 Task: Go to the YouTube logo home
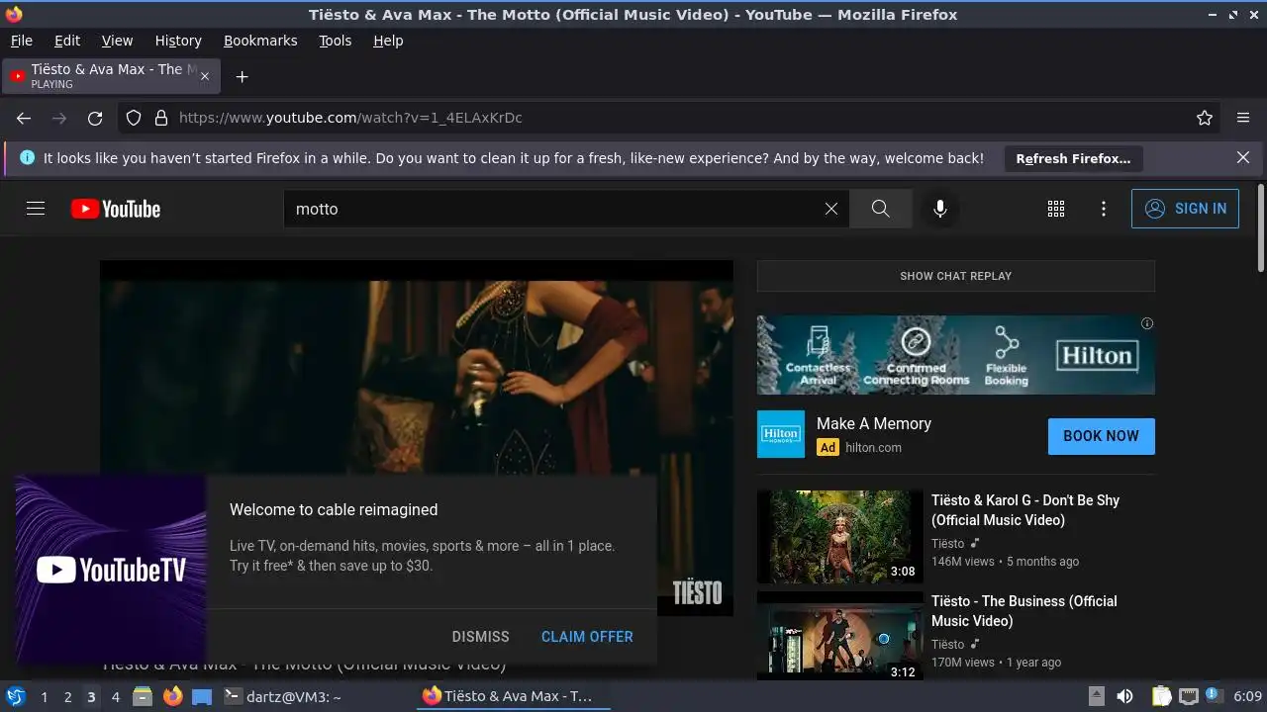[116, 209]
